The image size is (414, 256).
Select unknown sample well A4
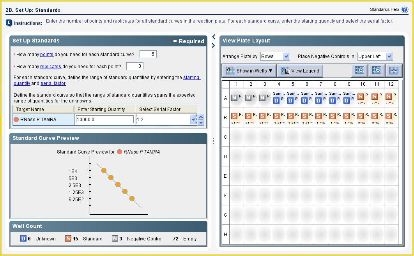click(278, 98)
